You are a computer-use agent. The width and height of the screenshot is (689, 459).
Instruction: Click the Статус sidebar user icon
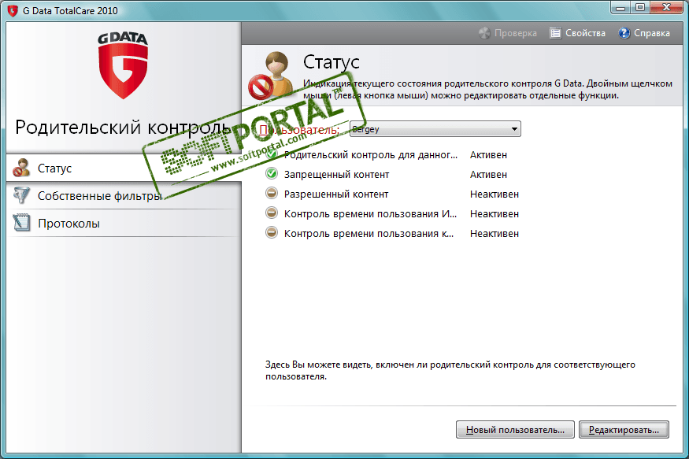20,168
